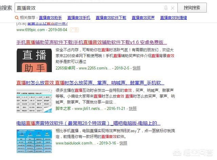Click the 搜狗搜索 search button
This screenshot has height=160, width=217.
192,7
